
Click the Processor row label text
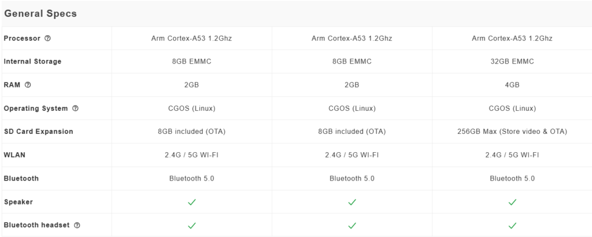(22, 39)
